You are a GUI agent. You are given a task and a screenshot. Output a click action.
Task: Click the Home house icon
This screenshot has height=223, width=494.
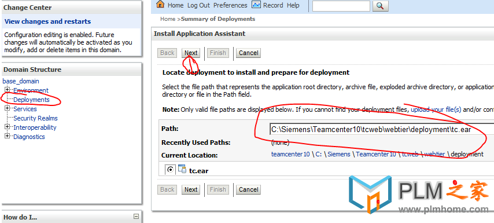[160, 5]
